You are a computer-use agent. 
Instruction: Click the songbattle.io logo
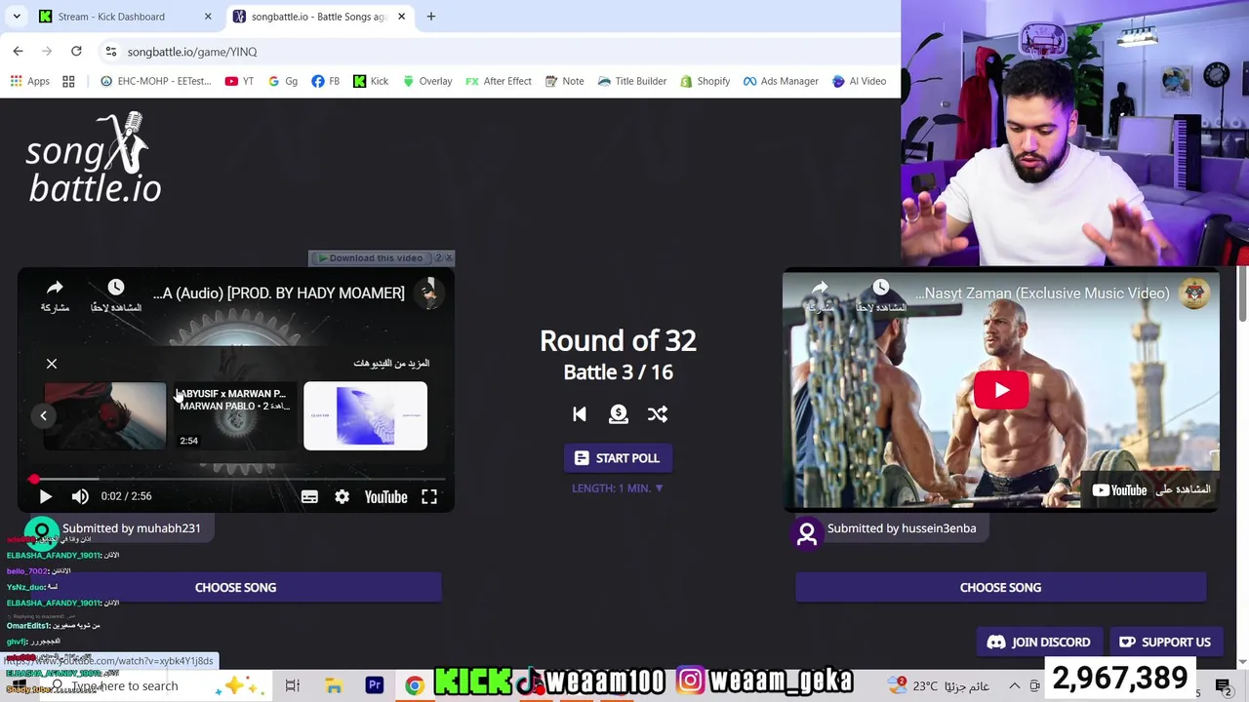[94, 158]
